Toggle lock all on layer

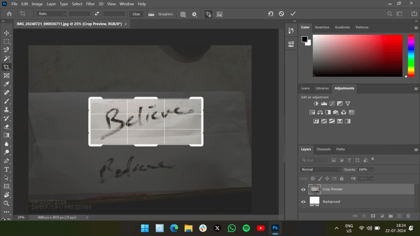[342, 179]
